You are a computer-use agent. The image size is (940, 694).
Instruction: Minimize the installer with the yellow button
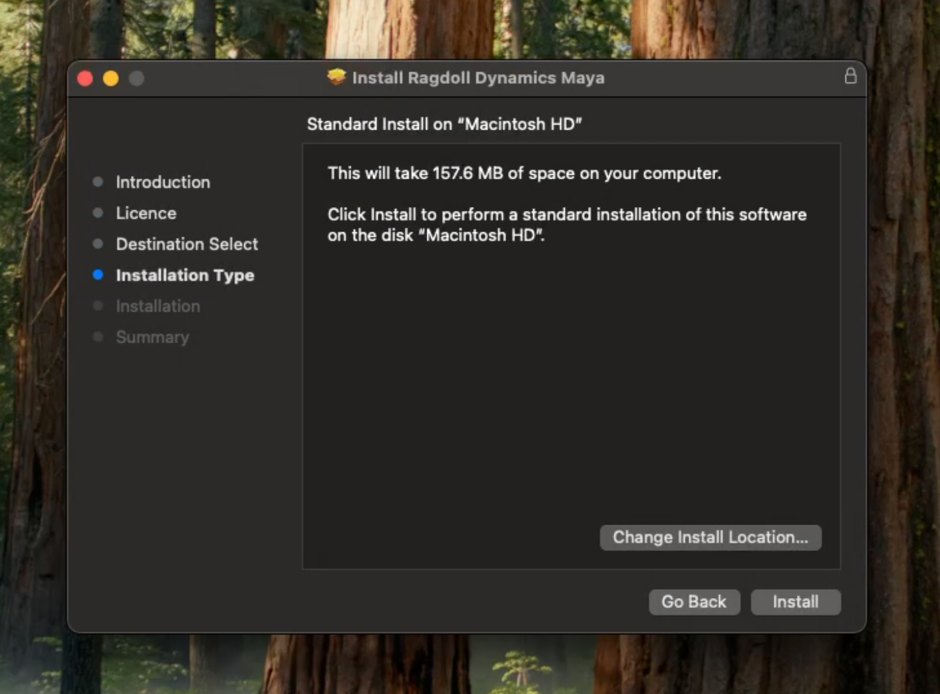coord(111,79)
